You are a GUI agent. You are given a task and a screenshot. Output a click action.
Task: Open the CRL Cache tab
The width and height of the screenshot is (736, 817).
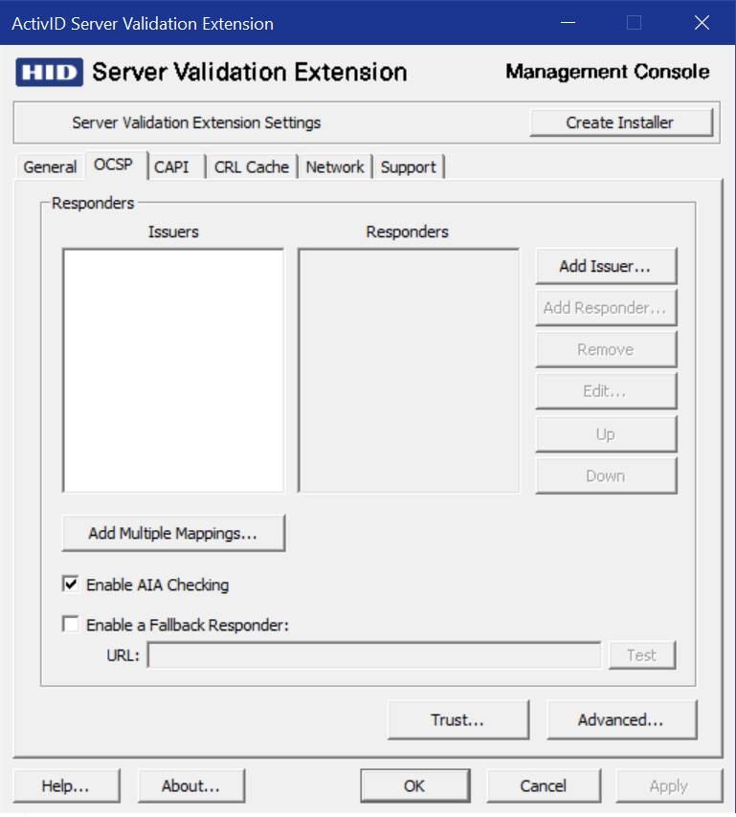252,166
